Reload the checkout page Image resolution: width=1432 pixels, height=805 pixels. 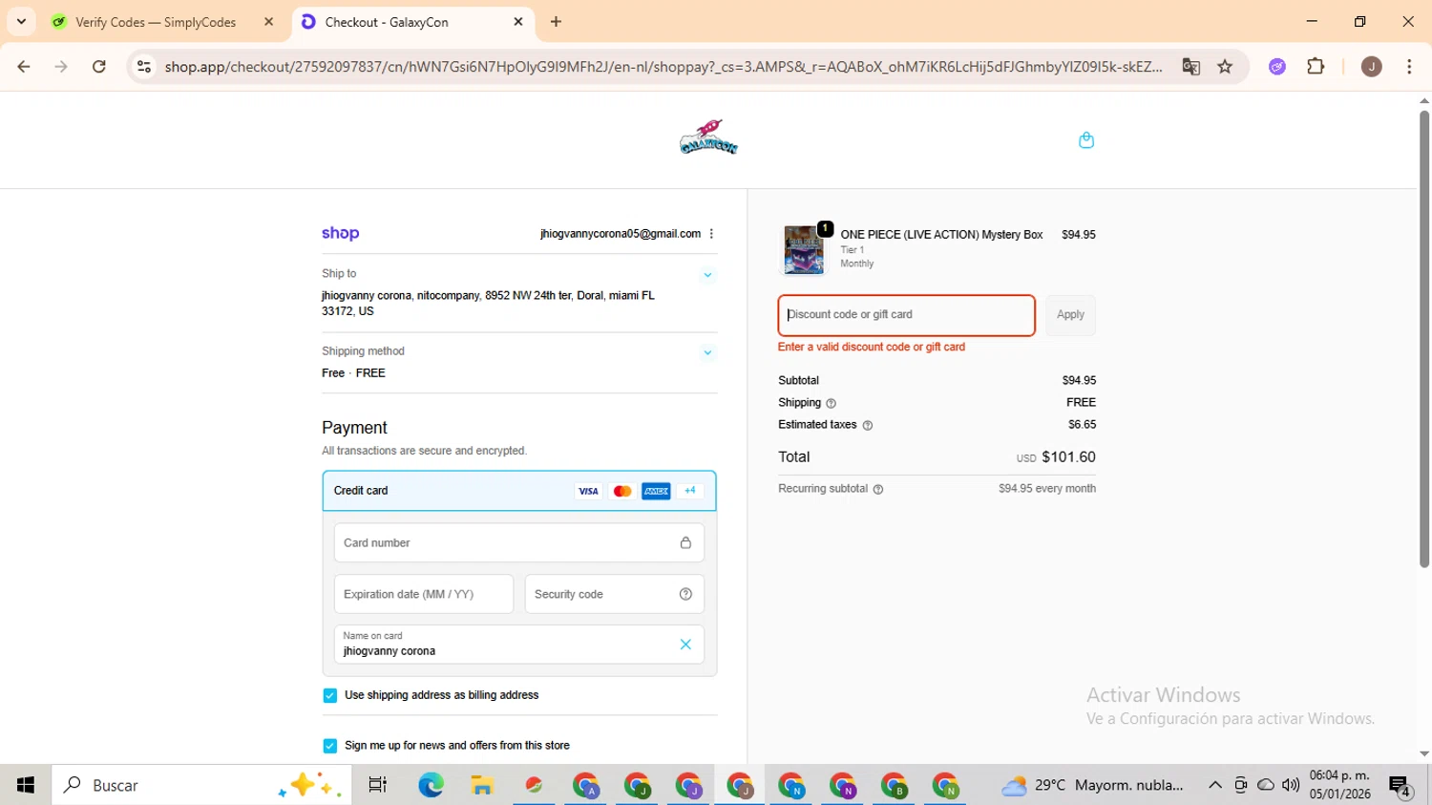99,67
